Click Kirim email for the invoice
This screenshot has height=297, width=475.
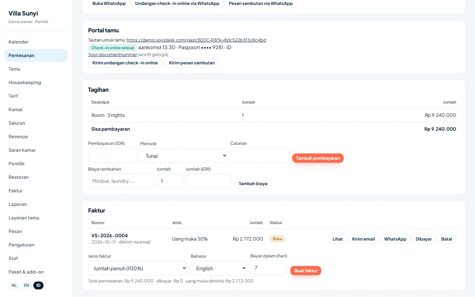coord(364,239)
